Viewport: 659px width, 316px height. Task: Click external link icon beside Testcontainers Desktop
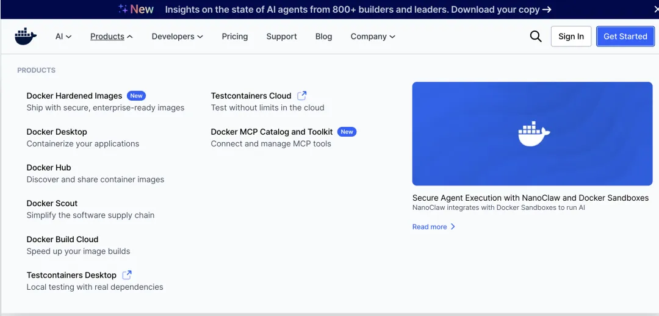point(127,275)
